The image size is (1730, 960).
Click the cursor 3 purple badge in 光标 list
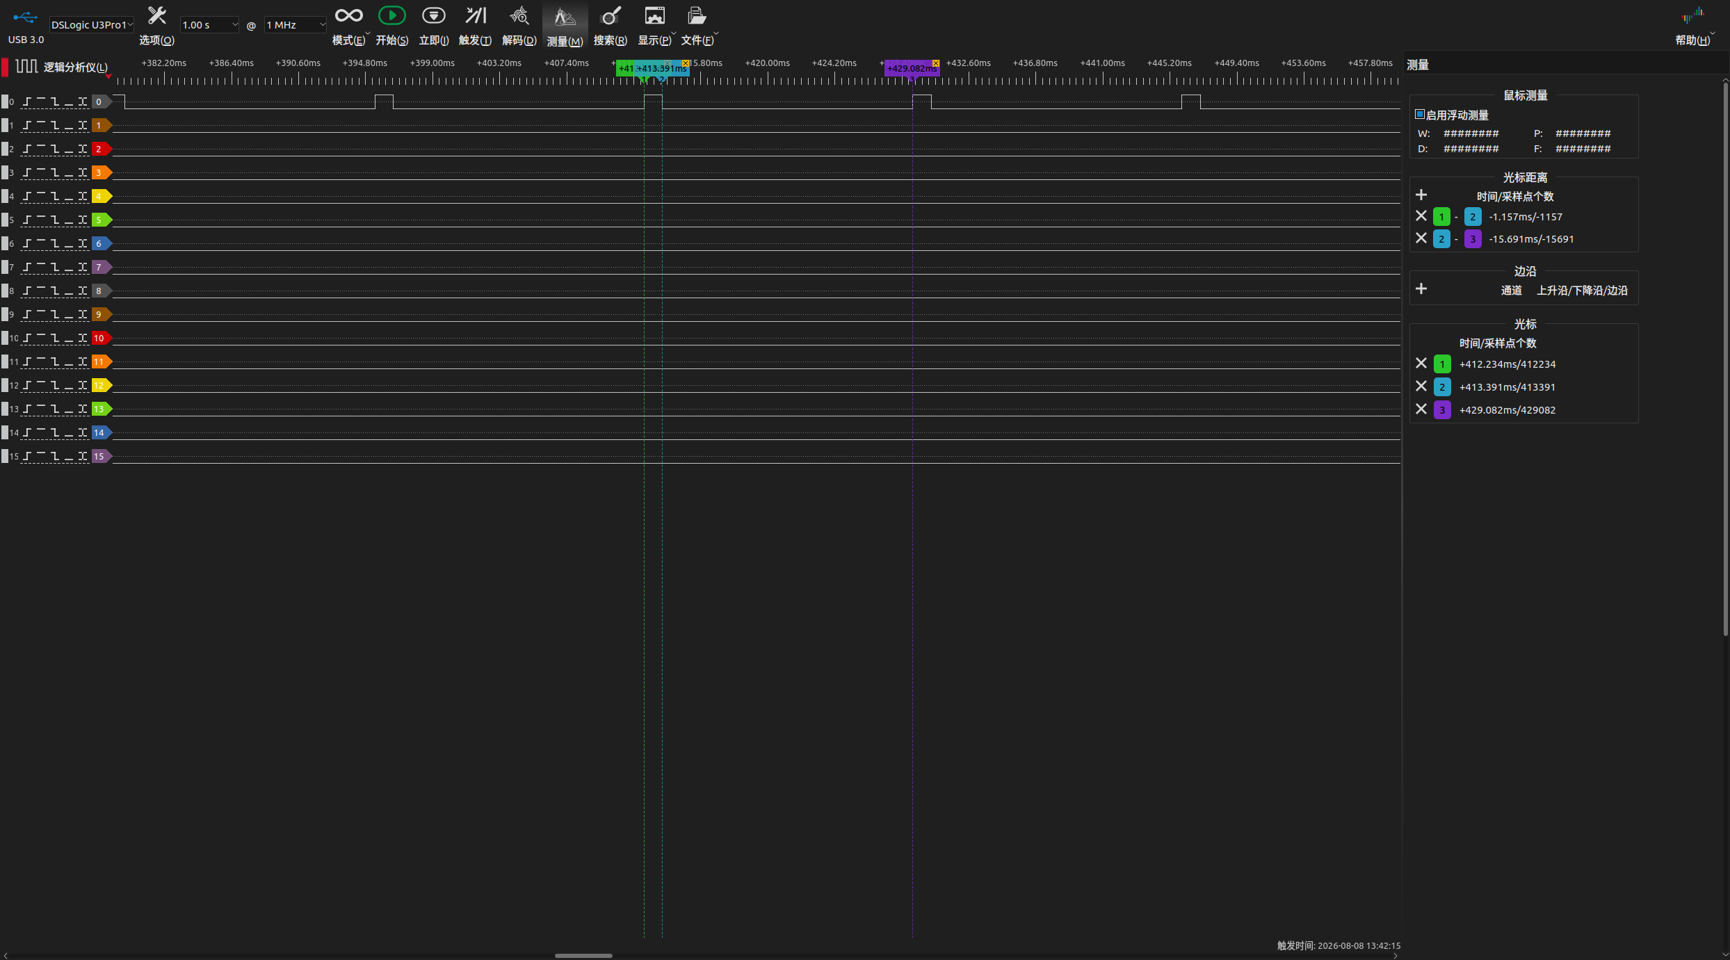pyautogui.click(x=1442, y=410)
